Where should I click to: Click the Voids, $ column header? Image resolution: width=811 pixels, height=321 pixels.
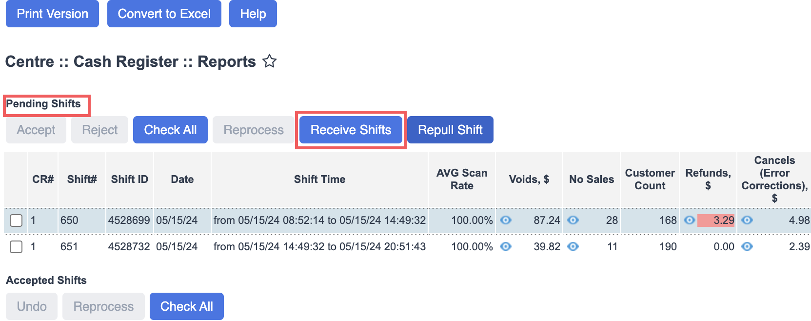[x=529, y=180]
